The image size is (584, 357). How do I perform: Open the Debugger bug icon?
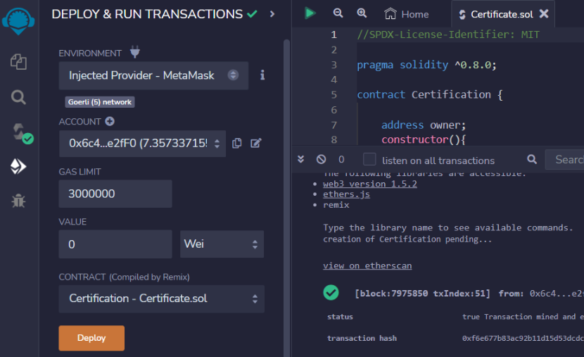point(18,201)
